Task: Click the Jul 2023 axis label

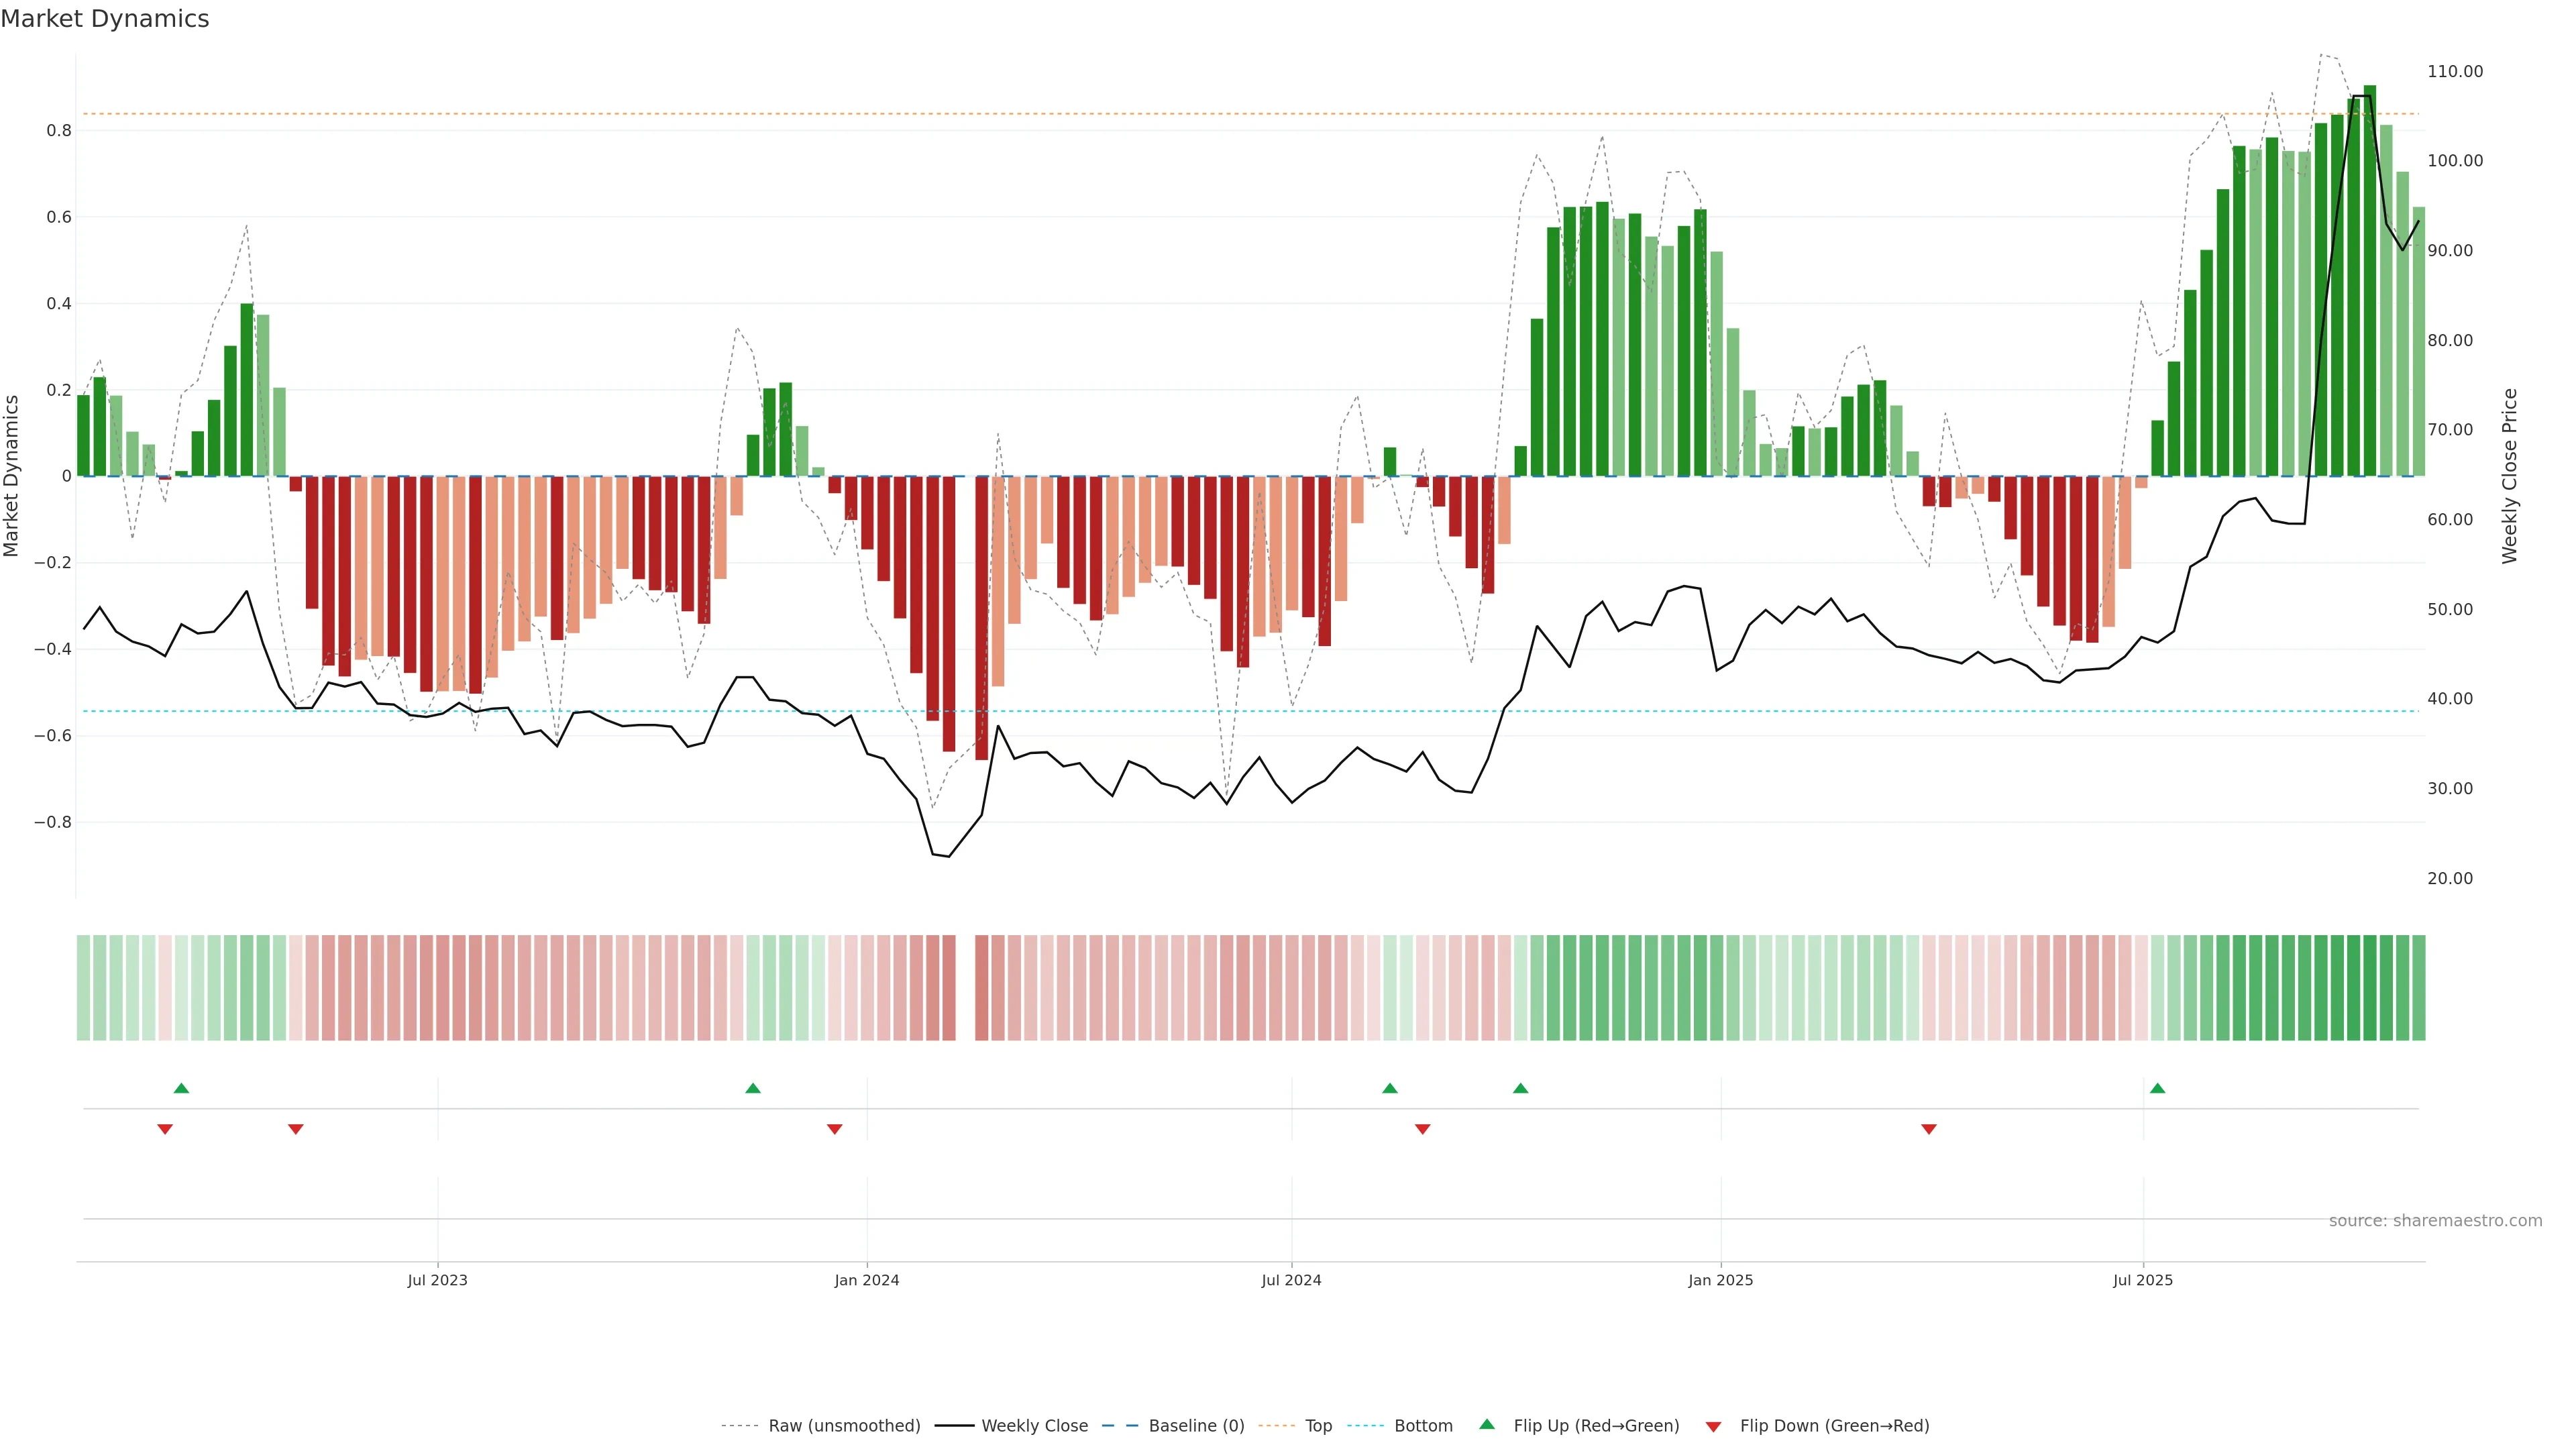Action: tap(437, 1280)
